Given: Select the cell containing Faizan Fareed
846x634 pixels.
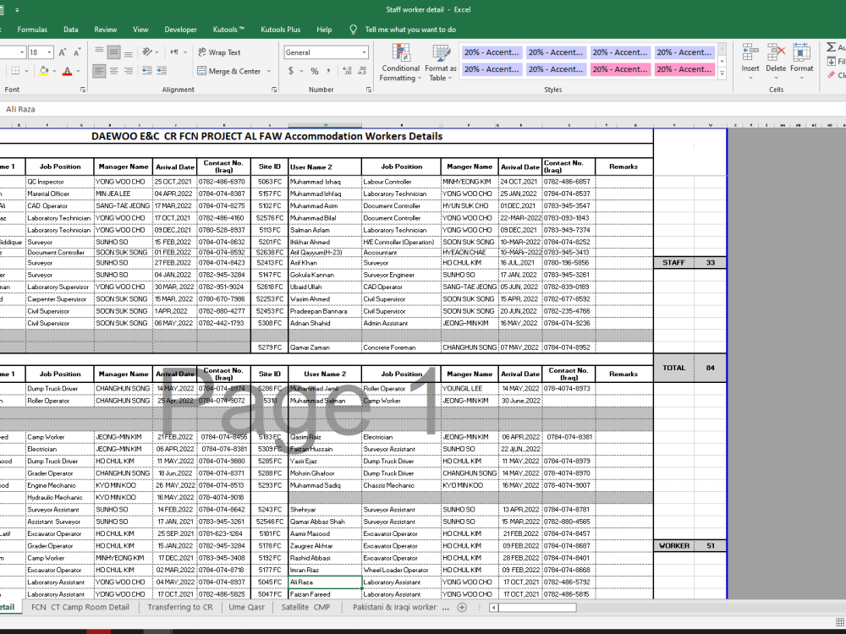Looking at the screenshot, I should [325, 594].
